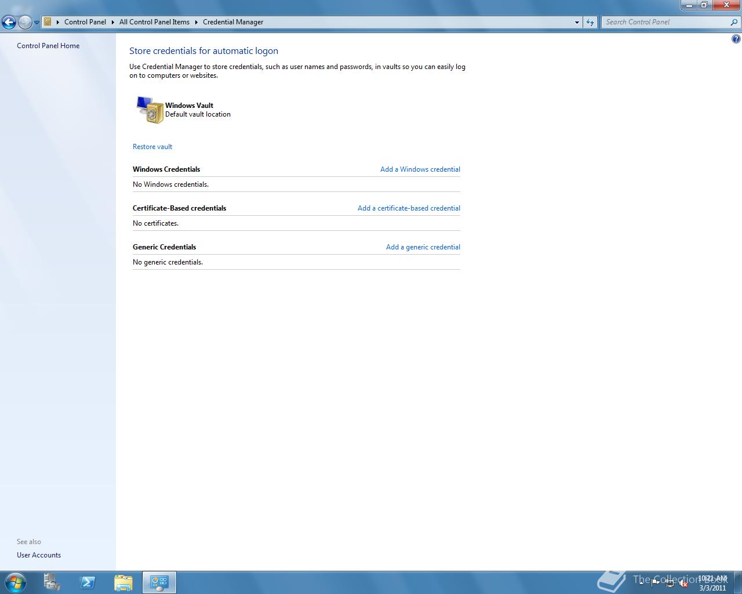Go to Control Panel in breadcrumb
The width and height of the screenshot is (742, 594).
(85, 22)
